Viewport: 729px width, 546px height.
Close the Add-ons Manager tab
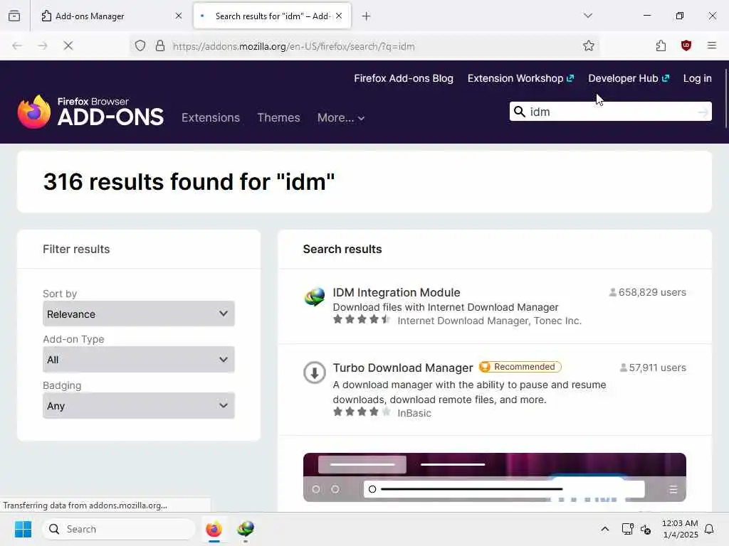(x=179, y=16)
